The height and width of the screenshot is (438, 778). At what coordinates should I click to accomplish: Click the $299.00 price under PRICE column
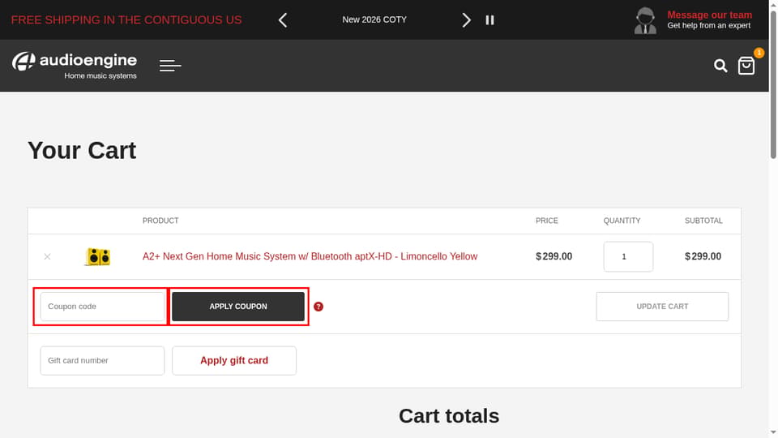(x=554, y=256)
